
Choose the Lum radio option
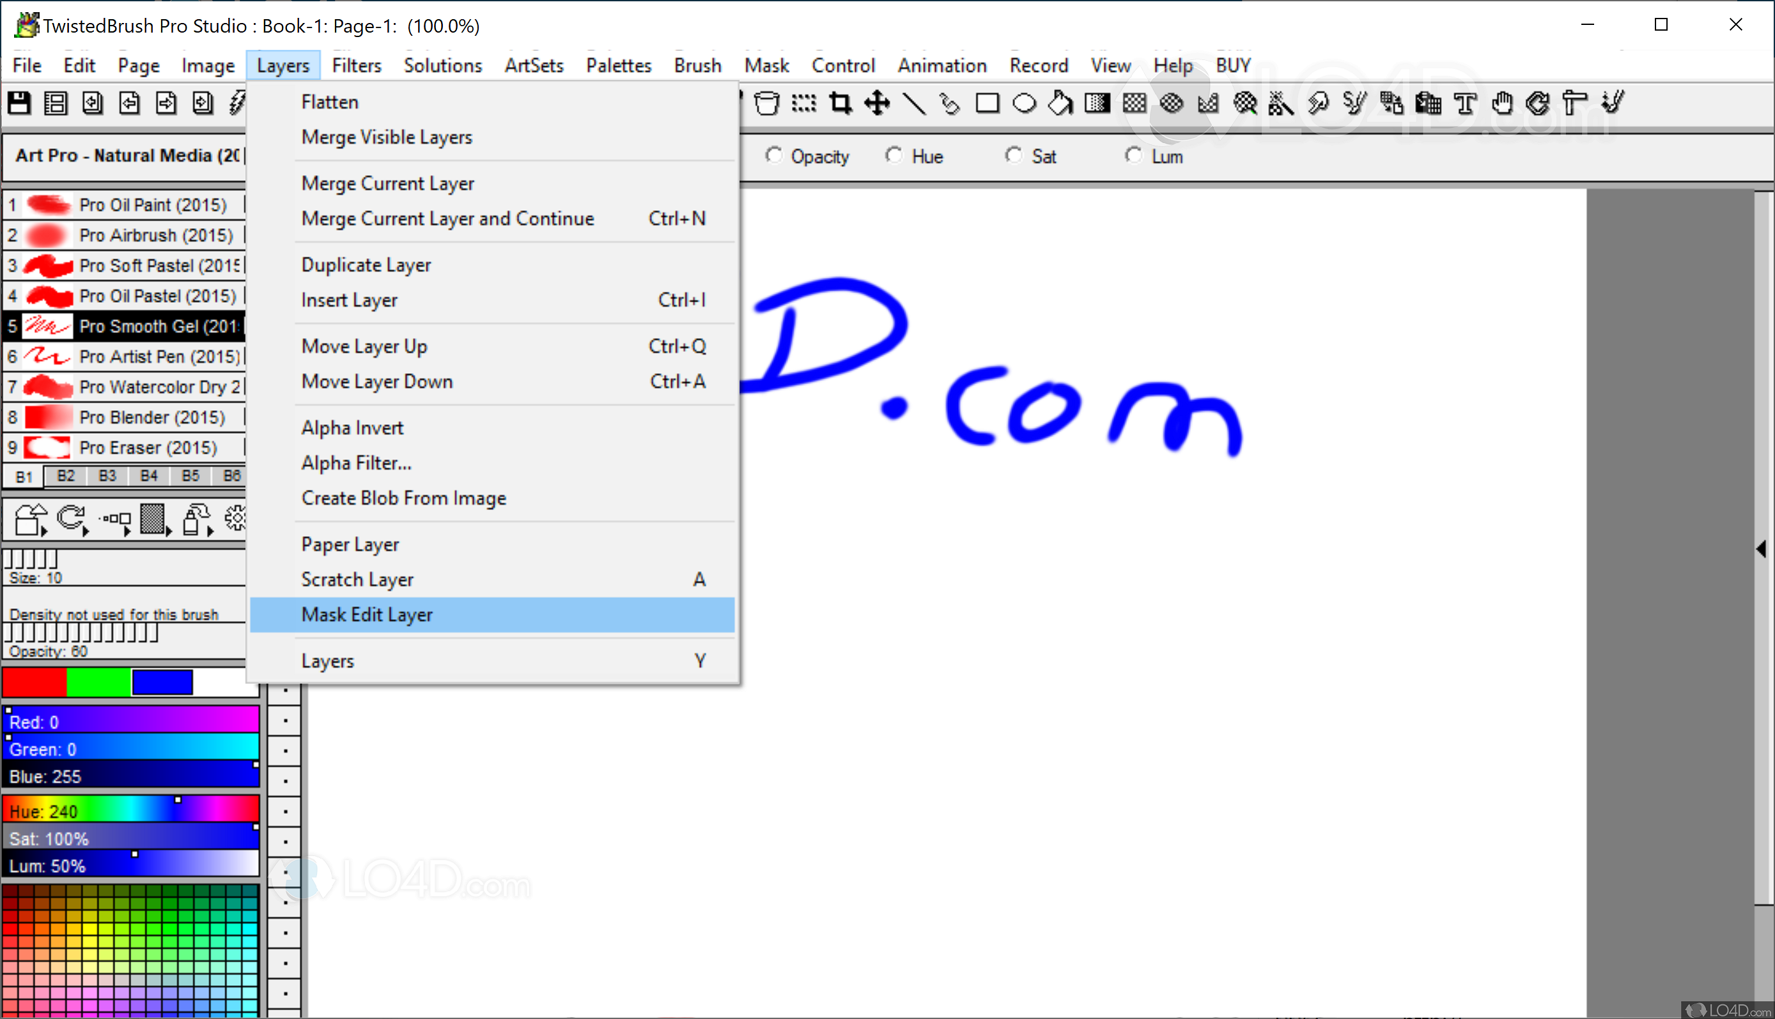1133,155
